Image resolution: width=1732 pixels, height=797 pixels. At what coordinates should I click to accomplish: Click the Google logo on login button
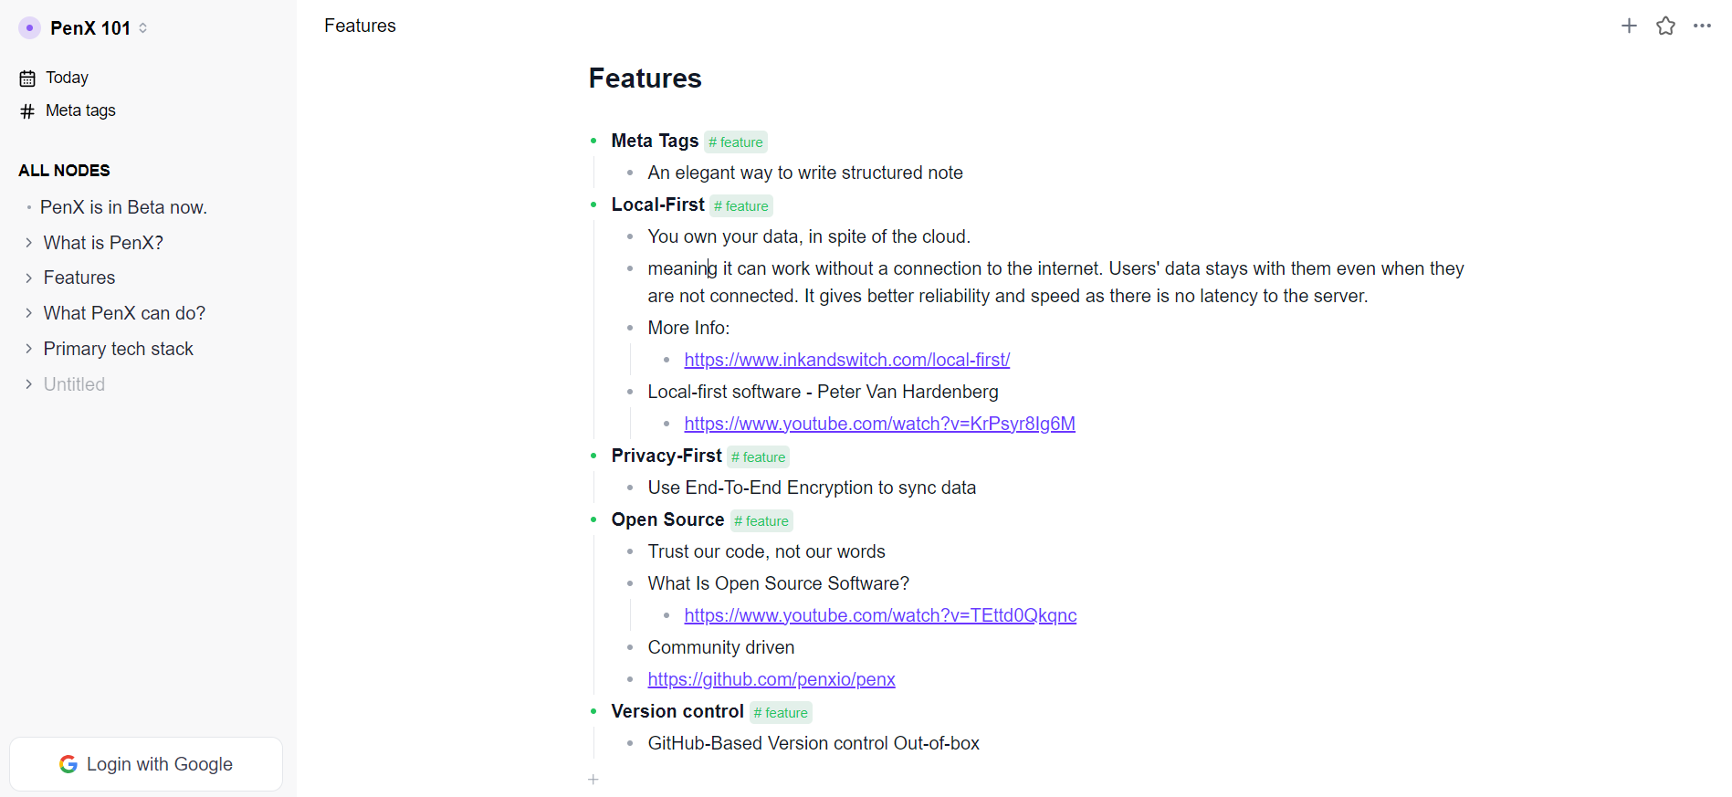point(68,764)
